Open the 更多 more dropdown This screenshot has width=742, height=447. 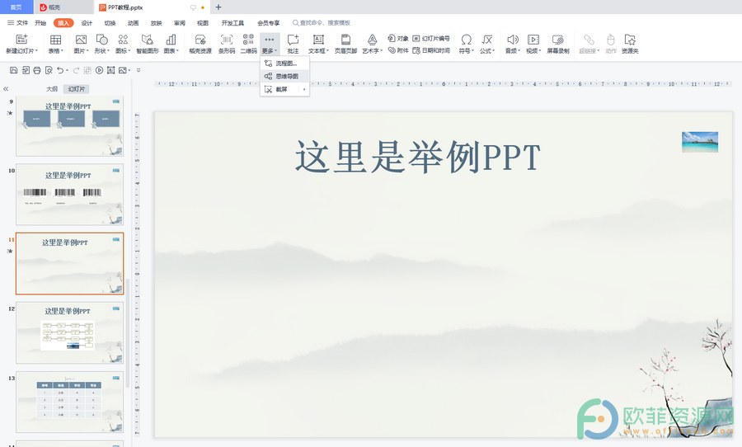(x=270, y=44)
